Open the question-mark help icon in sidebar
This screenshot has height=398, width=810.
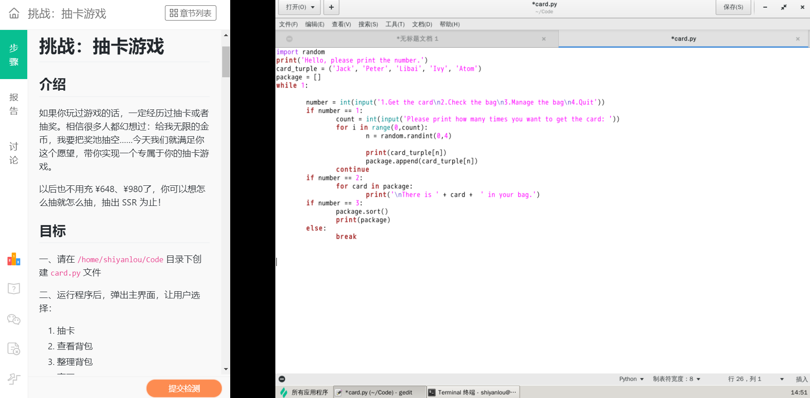click(x=14, y=289)
